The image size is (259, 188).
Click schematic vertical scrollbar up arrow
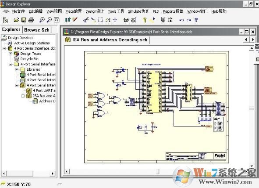(x=252, y=48)
